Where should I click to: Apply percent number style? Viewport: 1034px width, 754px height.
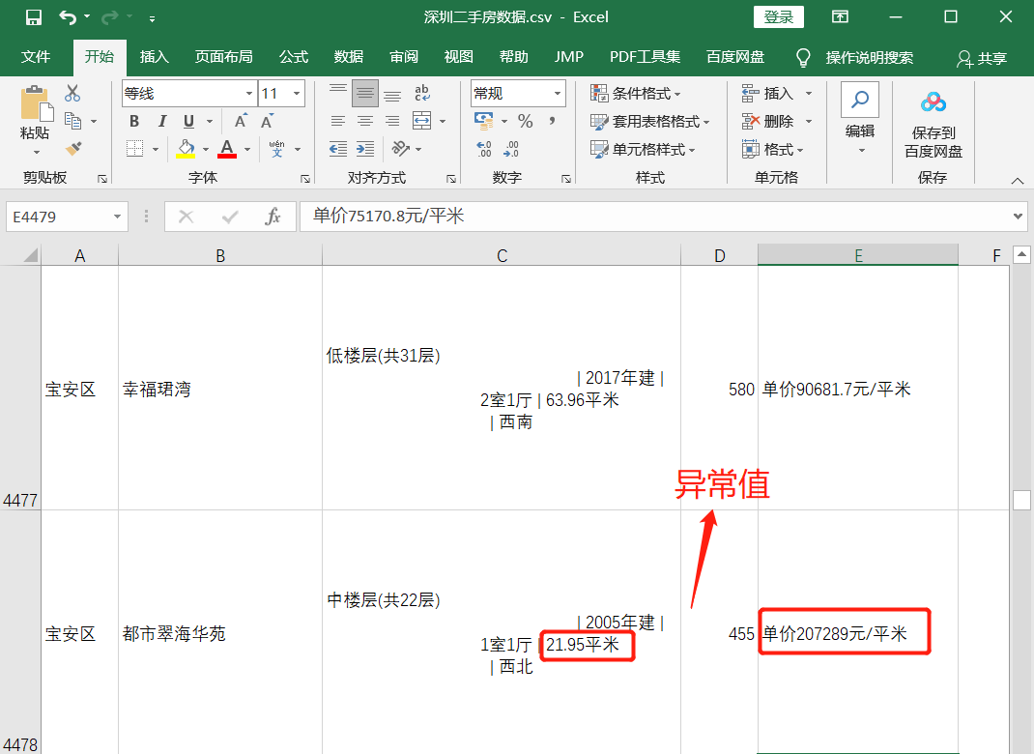click(x=525, y=121)
